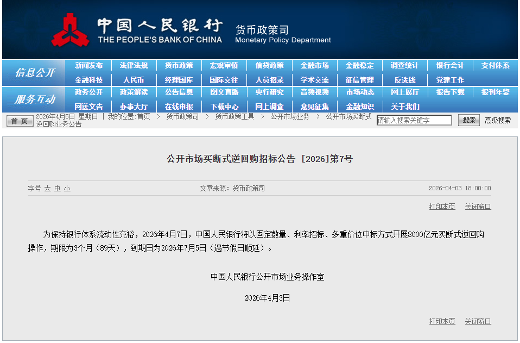The height and width of the screenshot is (343, 520).
Task: Set font size to 小
Action: [x=67, y=188]
